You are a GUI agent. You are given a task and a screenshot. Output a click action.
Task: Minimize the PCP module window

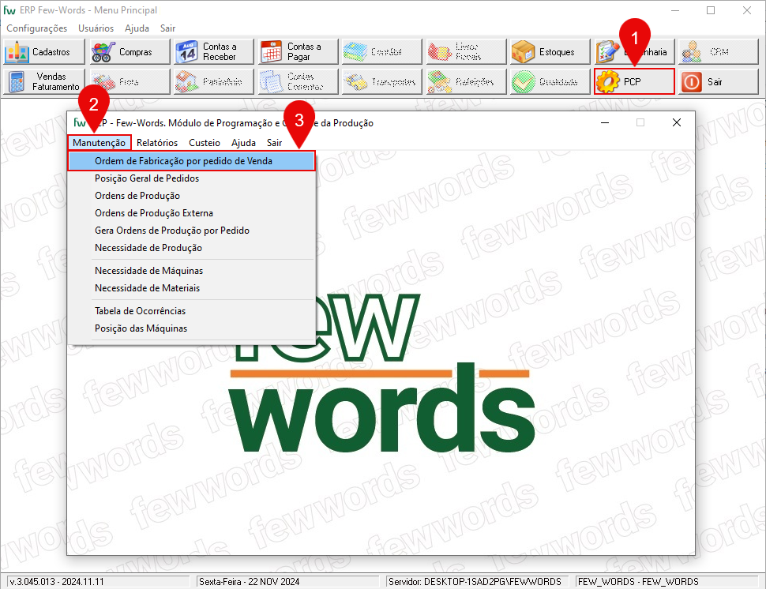click(x=605, y=122)
